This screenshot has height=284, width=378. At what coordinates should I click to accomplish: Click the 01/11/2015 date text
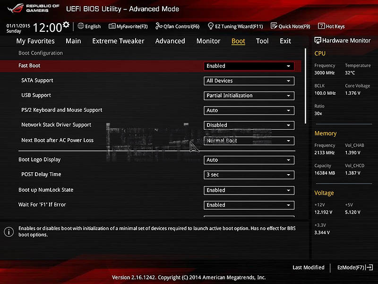pos(18,26)
